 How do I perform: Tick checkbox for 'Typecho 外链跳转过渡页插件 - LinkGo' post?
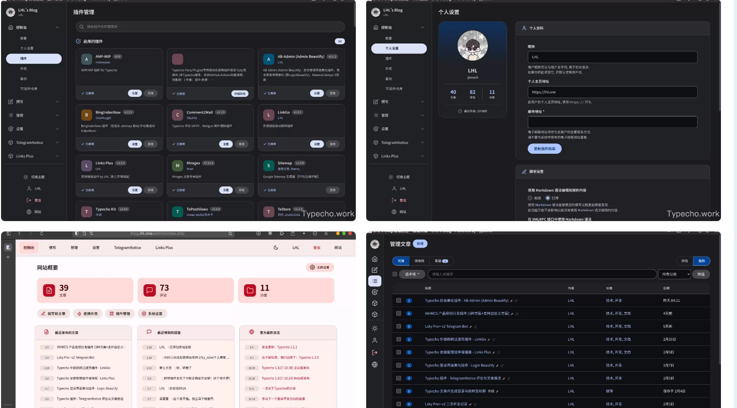click(398, 339)
